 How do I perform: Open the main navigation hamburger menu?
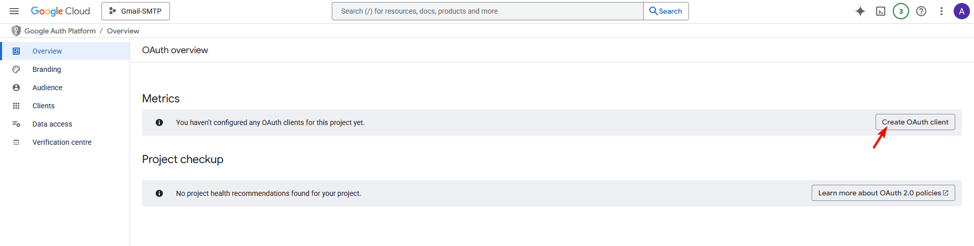14,11
